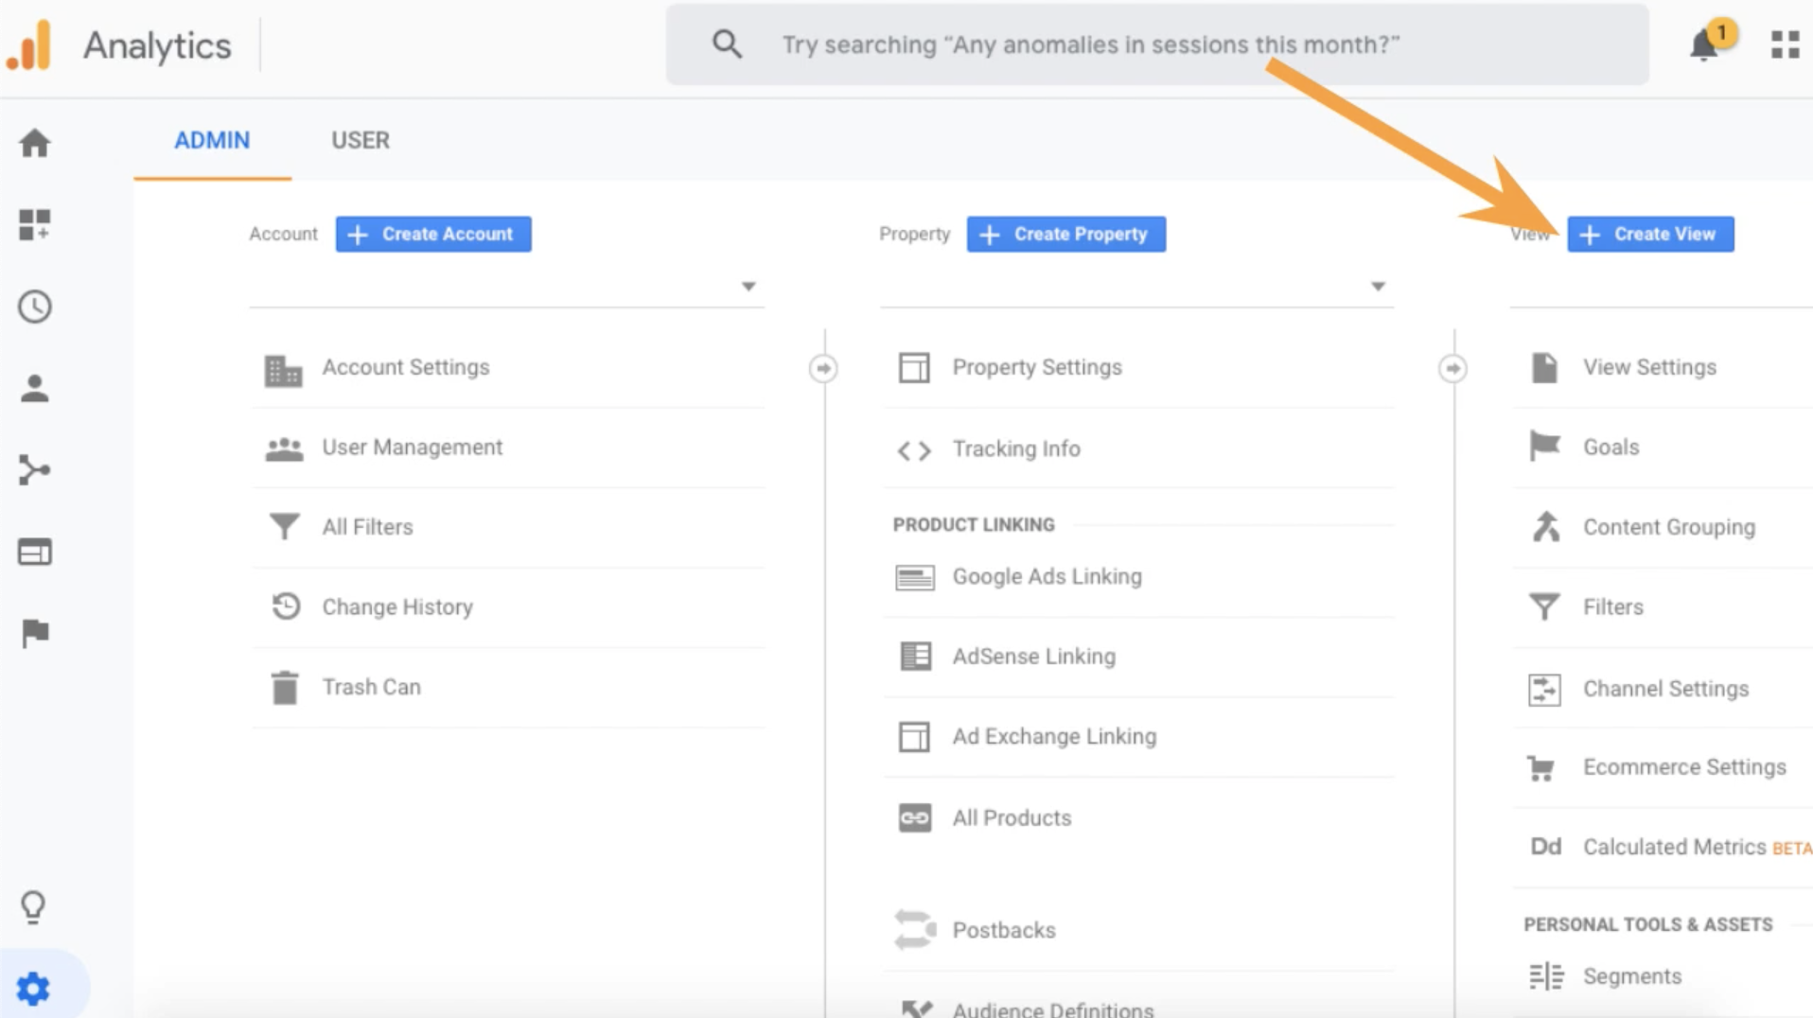Open Customization dashboard icon in sidebar
This screenshot has height=1018, width=1813.
click(35, 225)
